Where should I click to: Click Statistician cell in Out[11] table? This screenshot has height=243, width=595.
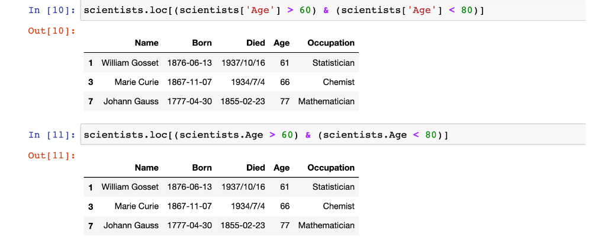333,187
